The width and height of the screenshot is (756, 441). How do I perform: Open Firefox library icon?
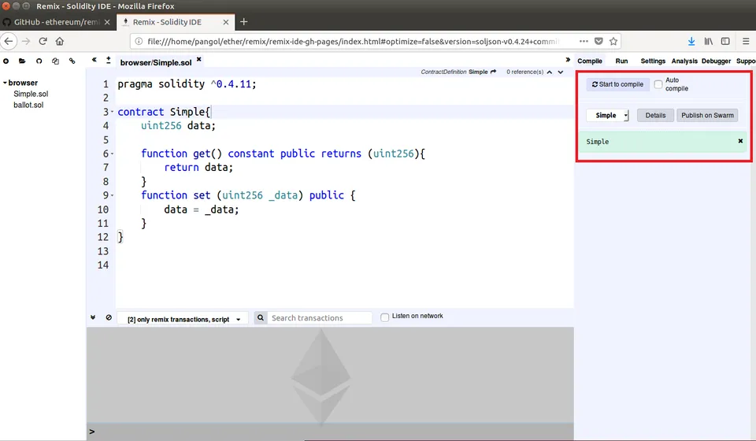pyautogui.click(x=708, y=42)
